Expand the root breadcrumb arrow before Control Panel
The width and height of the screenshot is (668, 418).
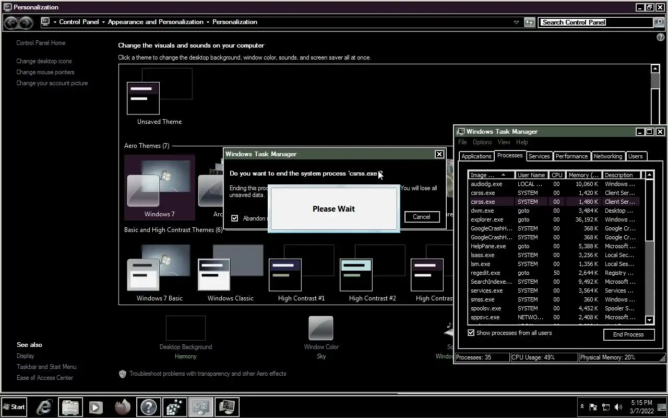(x=54, y=22)
